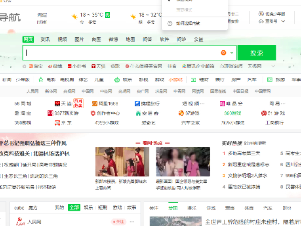
Task: Switch to the 图片 search tab
Action: point(79,39)
